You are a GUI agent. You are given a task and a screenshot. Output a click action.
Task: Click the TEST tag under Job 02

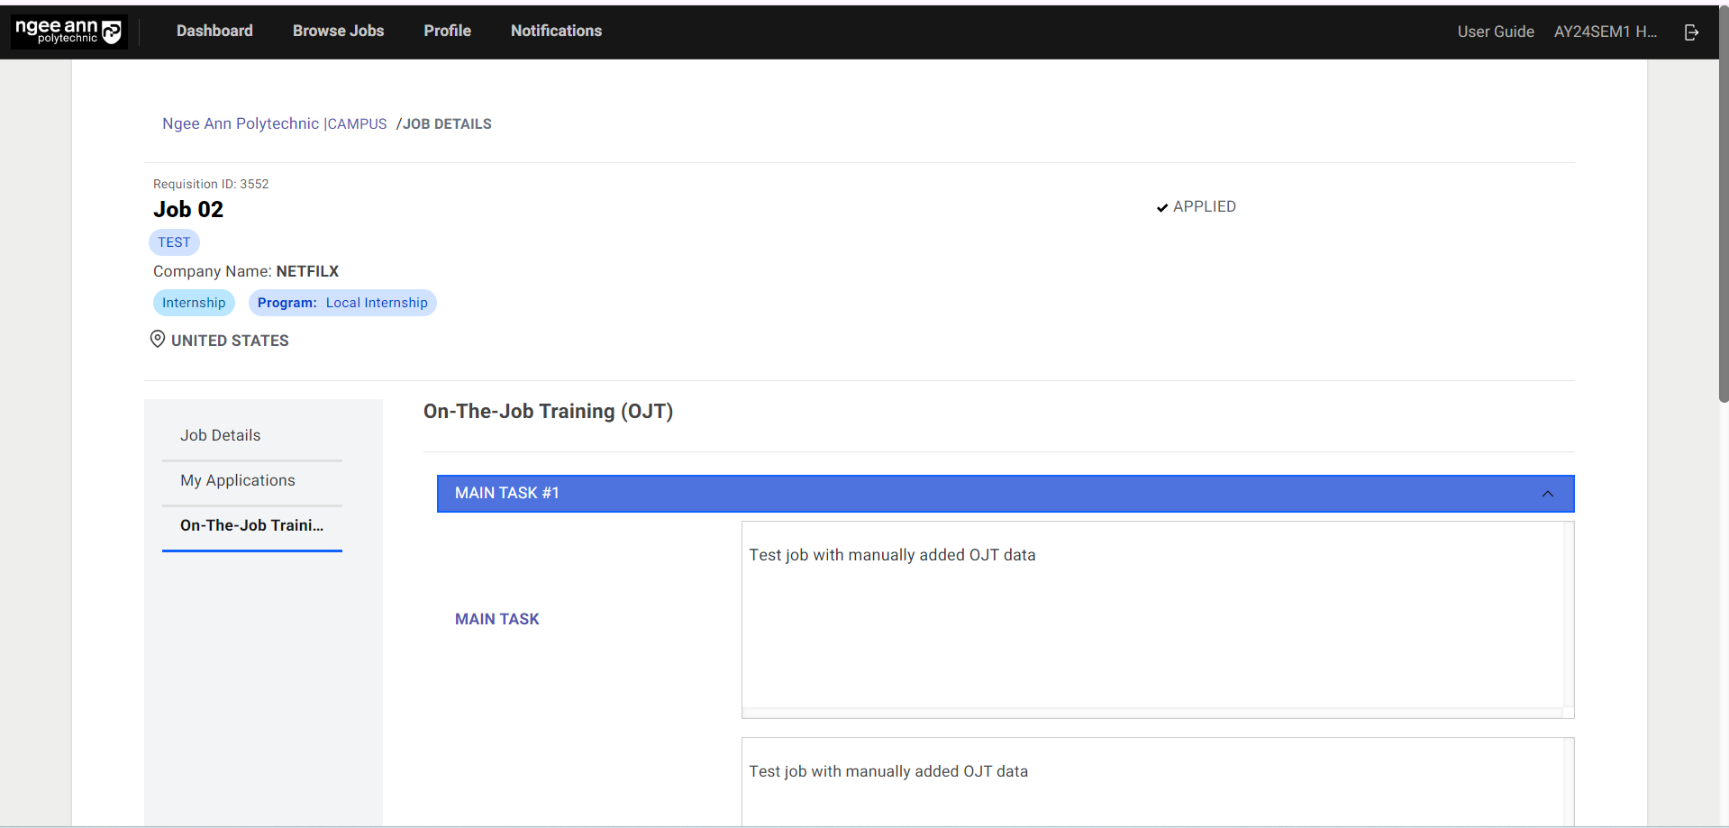click(174, 241)
